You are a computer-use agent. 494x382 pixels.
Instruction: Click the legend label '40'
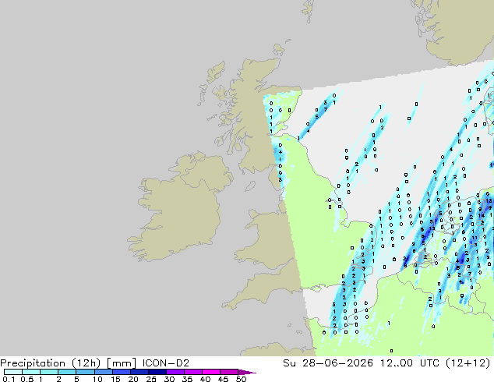tap(205, 379)
